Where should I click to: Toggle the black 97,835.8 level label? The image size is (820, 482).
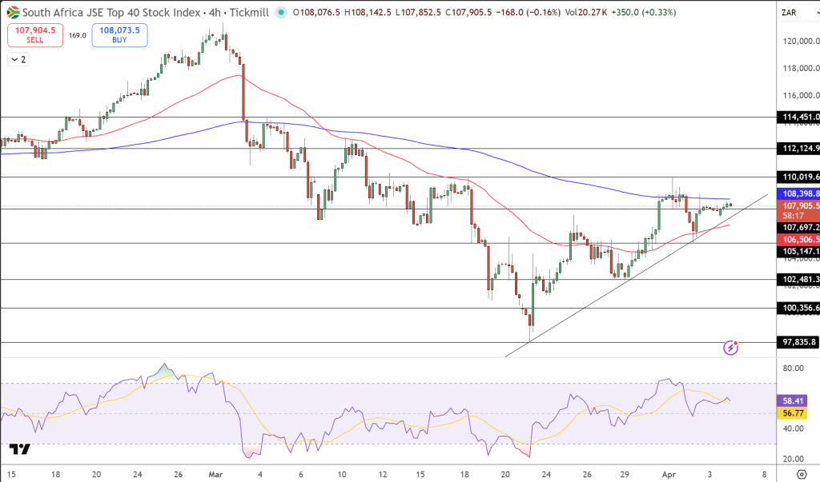[798, 343]
